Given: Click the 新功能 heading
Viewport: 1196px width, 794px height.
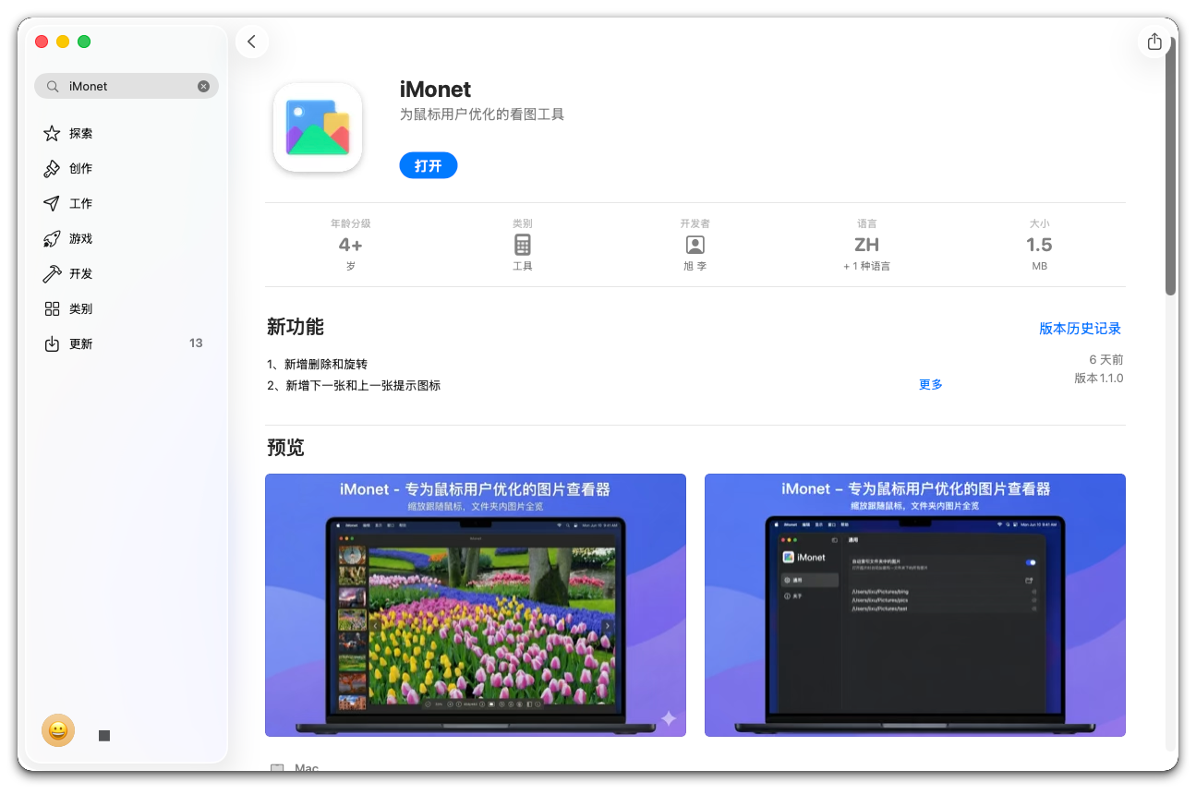Looking at the screenshot, I should pos(296,327).
